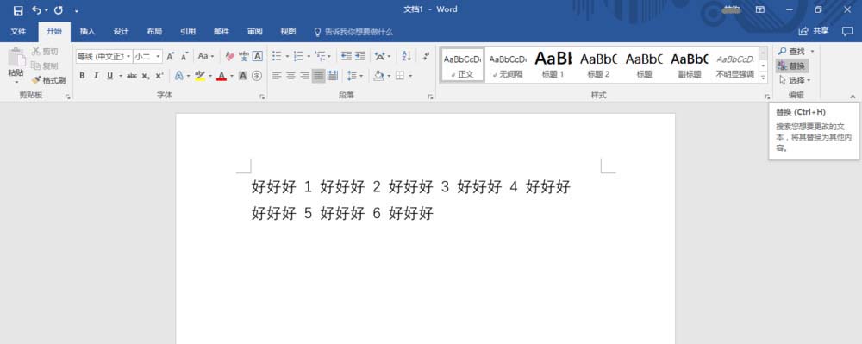Open borders dropdown arrow
The height and width of the screenshot is (344, 862).
pyautogui.click(x=410, y=76)
